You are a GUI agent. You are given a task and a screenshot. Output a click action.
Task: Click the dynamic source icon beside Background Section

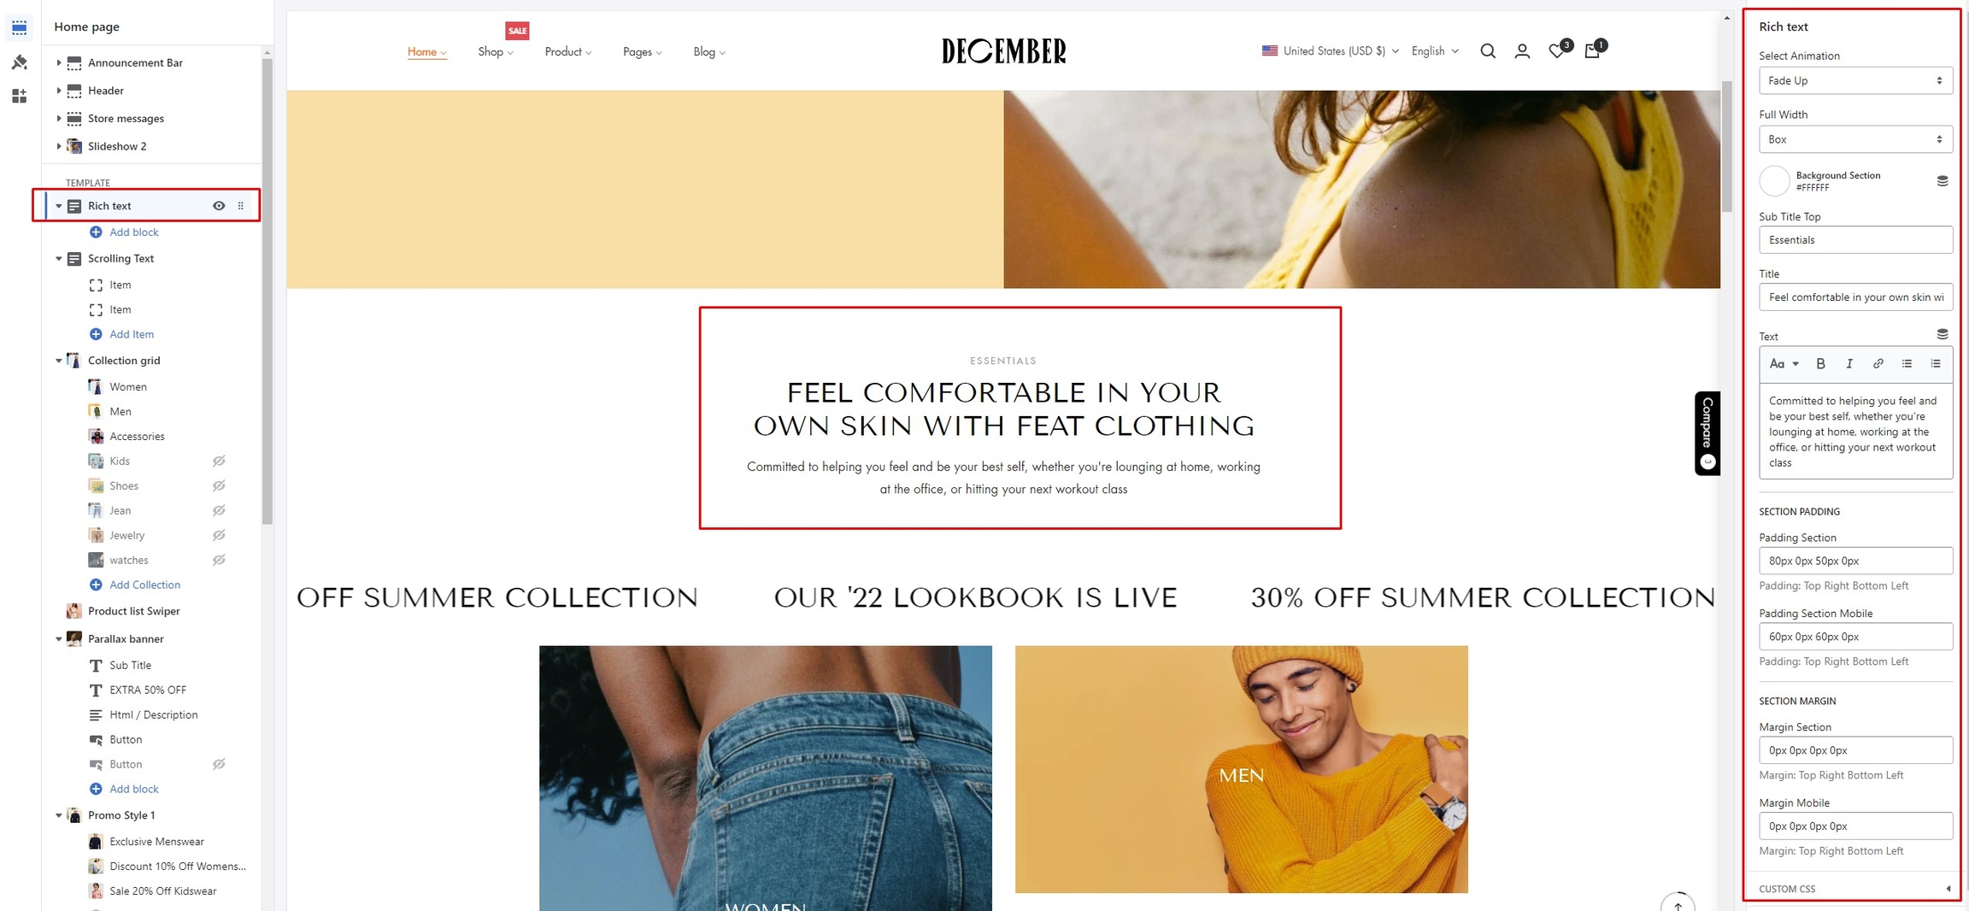click(1943, 181)
